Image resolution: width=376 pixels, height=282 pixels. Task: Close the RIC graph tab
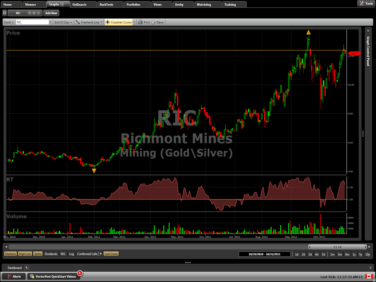pos(38,13)
